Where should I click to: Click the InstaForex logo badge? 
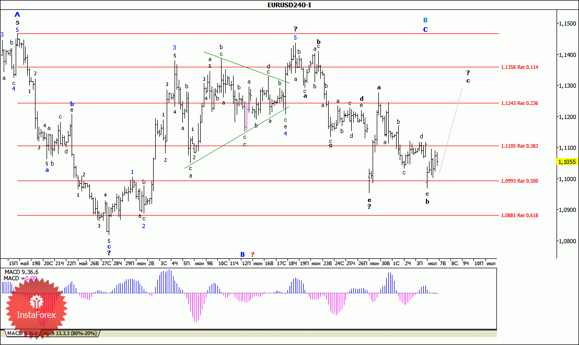[37, 308]
